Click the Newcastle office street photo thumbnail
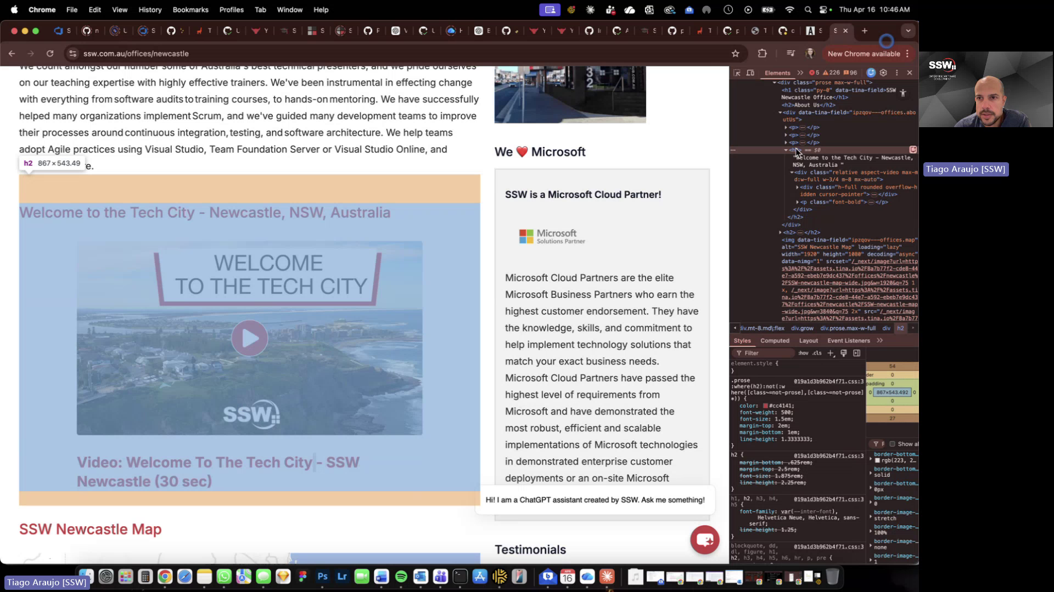 570,94
